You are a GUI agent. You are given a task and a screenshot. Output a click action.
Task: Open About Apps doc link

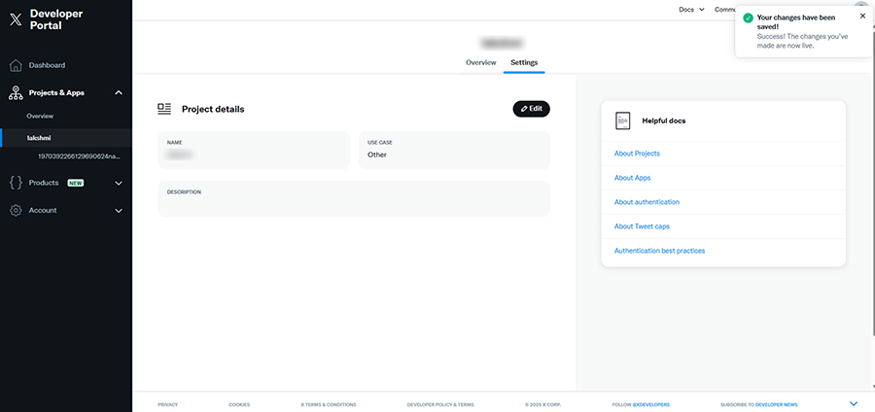pos(632,178)
